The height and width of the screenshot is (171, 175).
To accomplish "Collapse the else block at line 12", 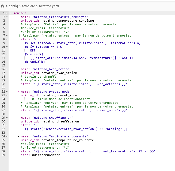I will (x=7, y=54).
